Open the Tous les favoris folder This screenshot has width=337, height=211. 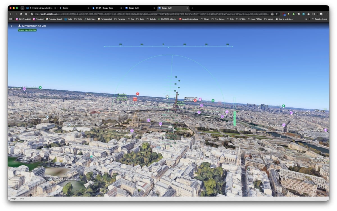[x=320, y=19]
